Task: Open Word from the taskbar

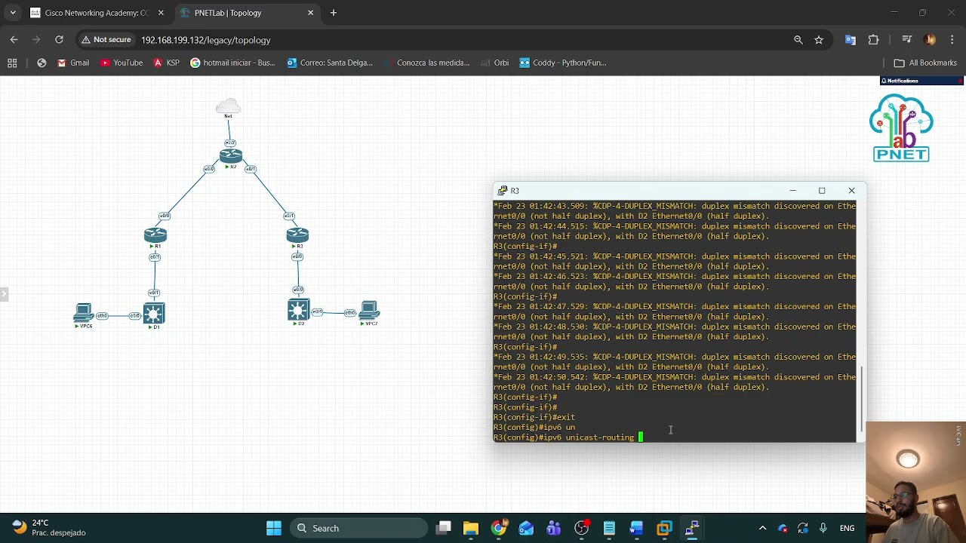Action: coord(636,528)
